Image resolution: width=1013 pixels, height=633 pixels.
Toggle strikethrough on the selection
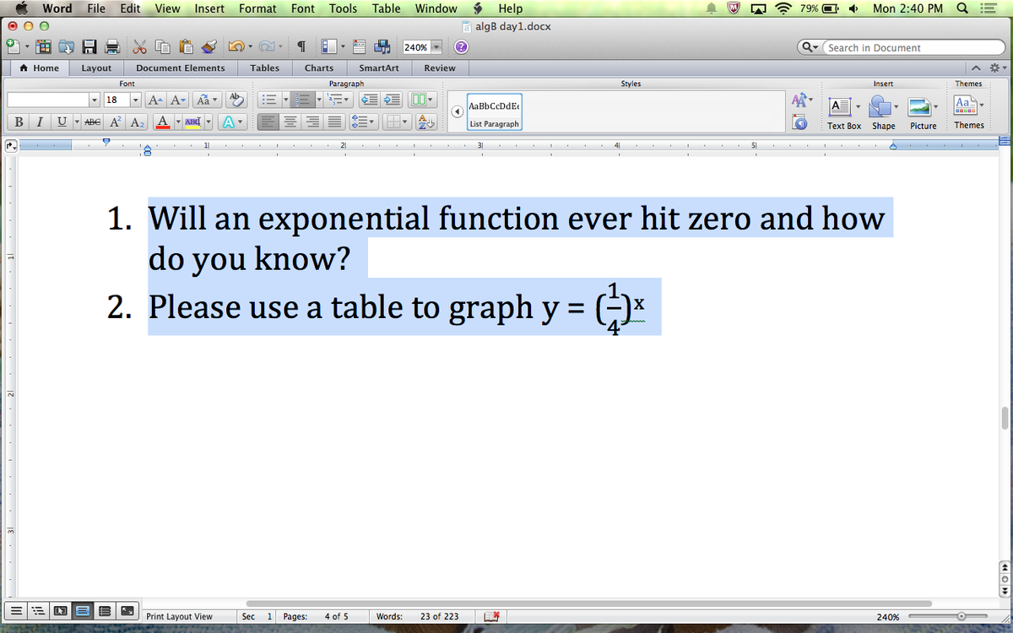coord(92,122)
